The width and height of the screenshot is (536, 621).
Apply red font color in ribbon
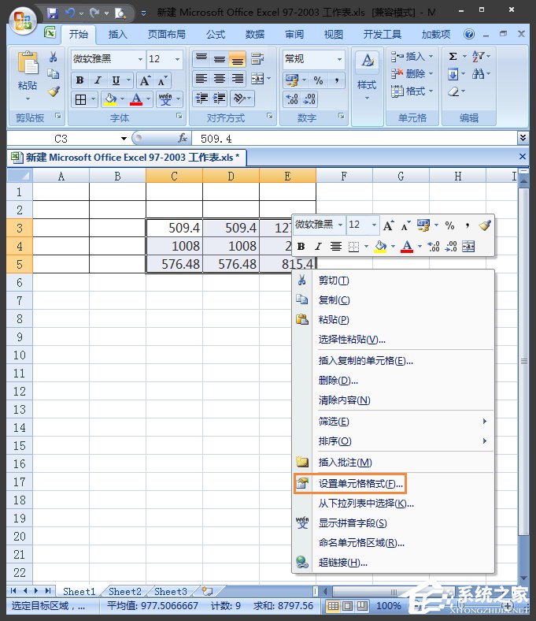click(x=136, y=99)
